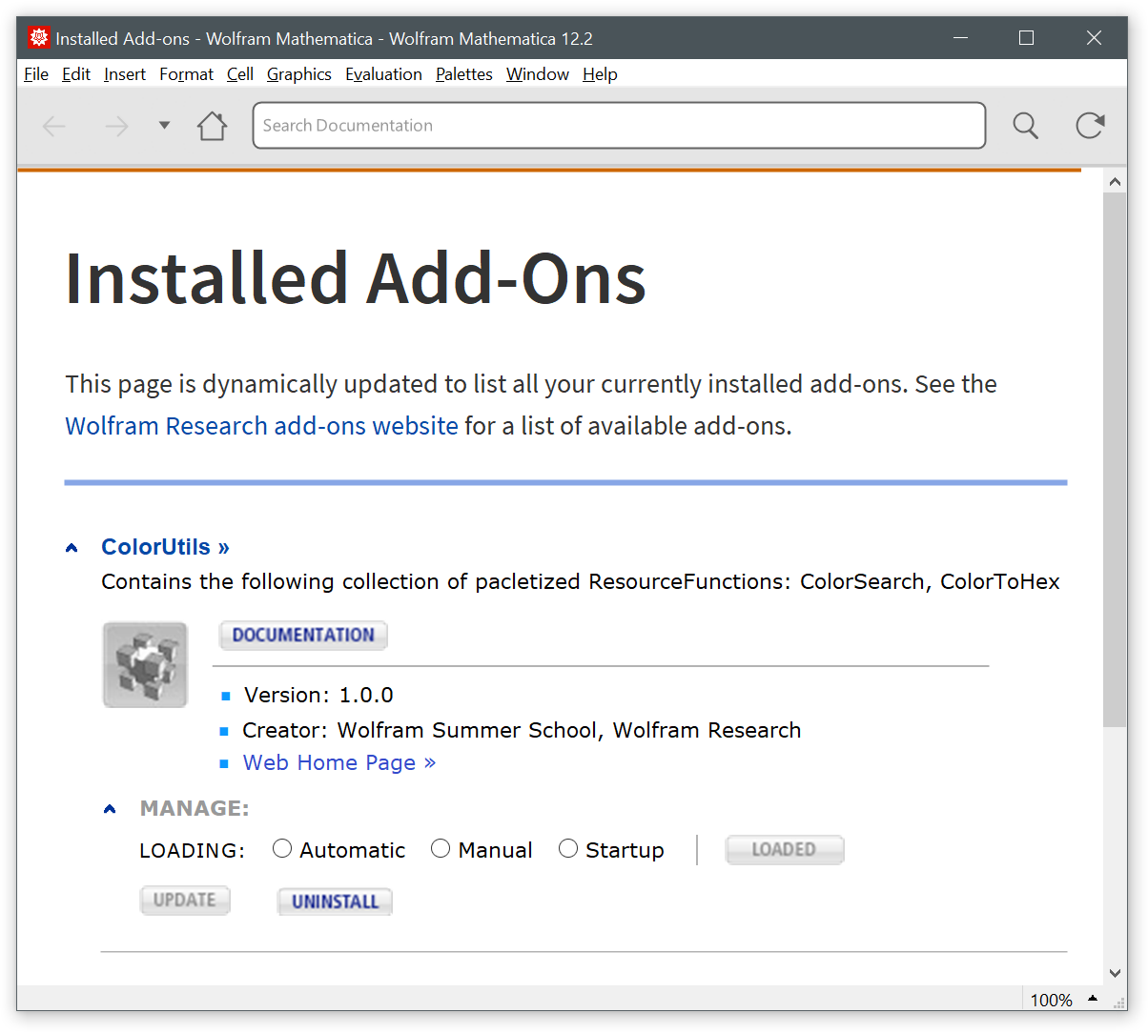Open the Wolfram Research add-ons website link
Screen dimensions: 1148x1033
click(x=261, y=426)
